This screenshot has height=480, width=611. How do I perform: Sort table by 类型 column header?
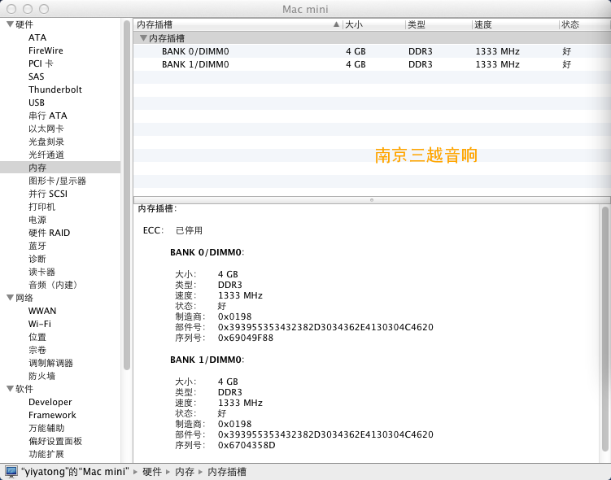pos(439,24)
